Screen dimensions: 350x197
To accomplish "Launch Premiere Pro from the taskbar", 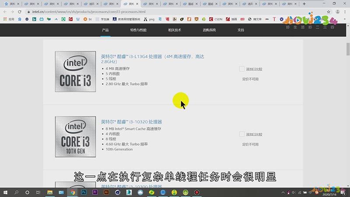I will tap(95, 192).
